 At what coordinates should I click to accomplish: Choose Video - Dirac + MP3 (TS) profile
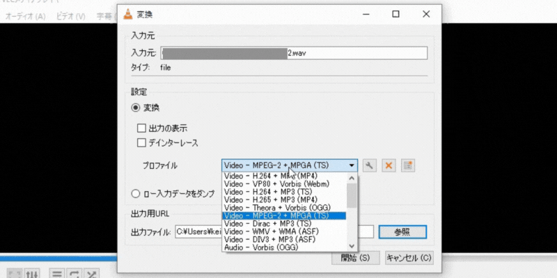284,224
